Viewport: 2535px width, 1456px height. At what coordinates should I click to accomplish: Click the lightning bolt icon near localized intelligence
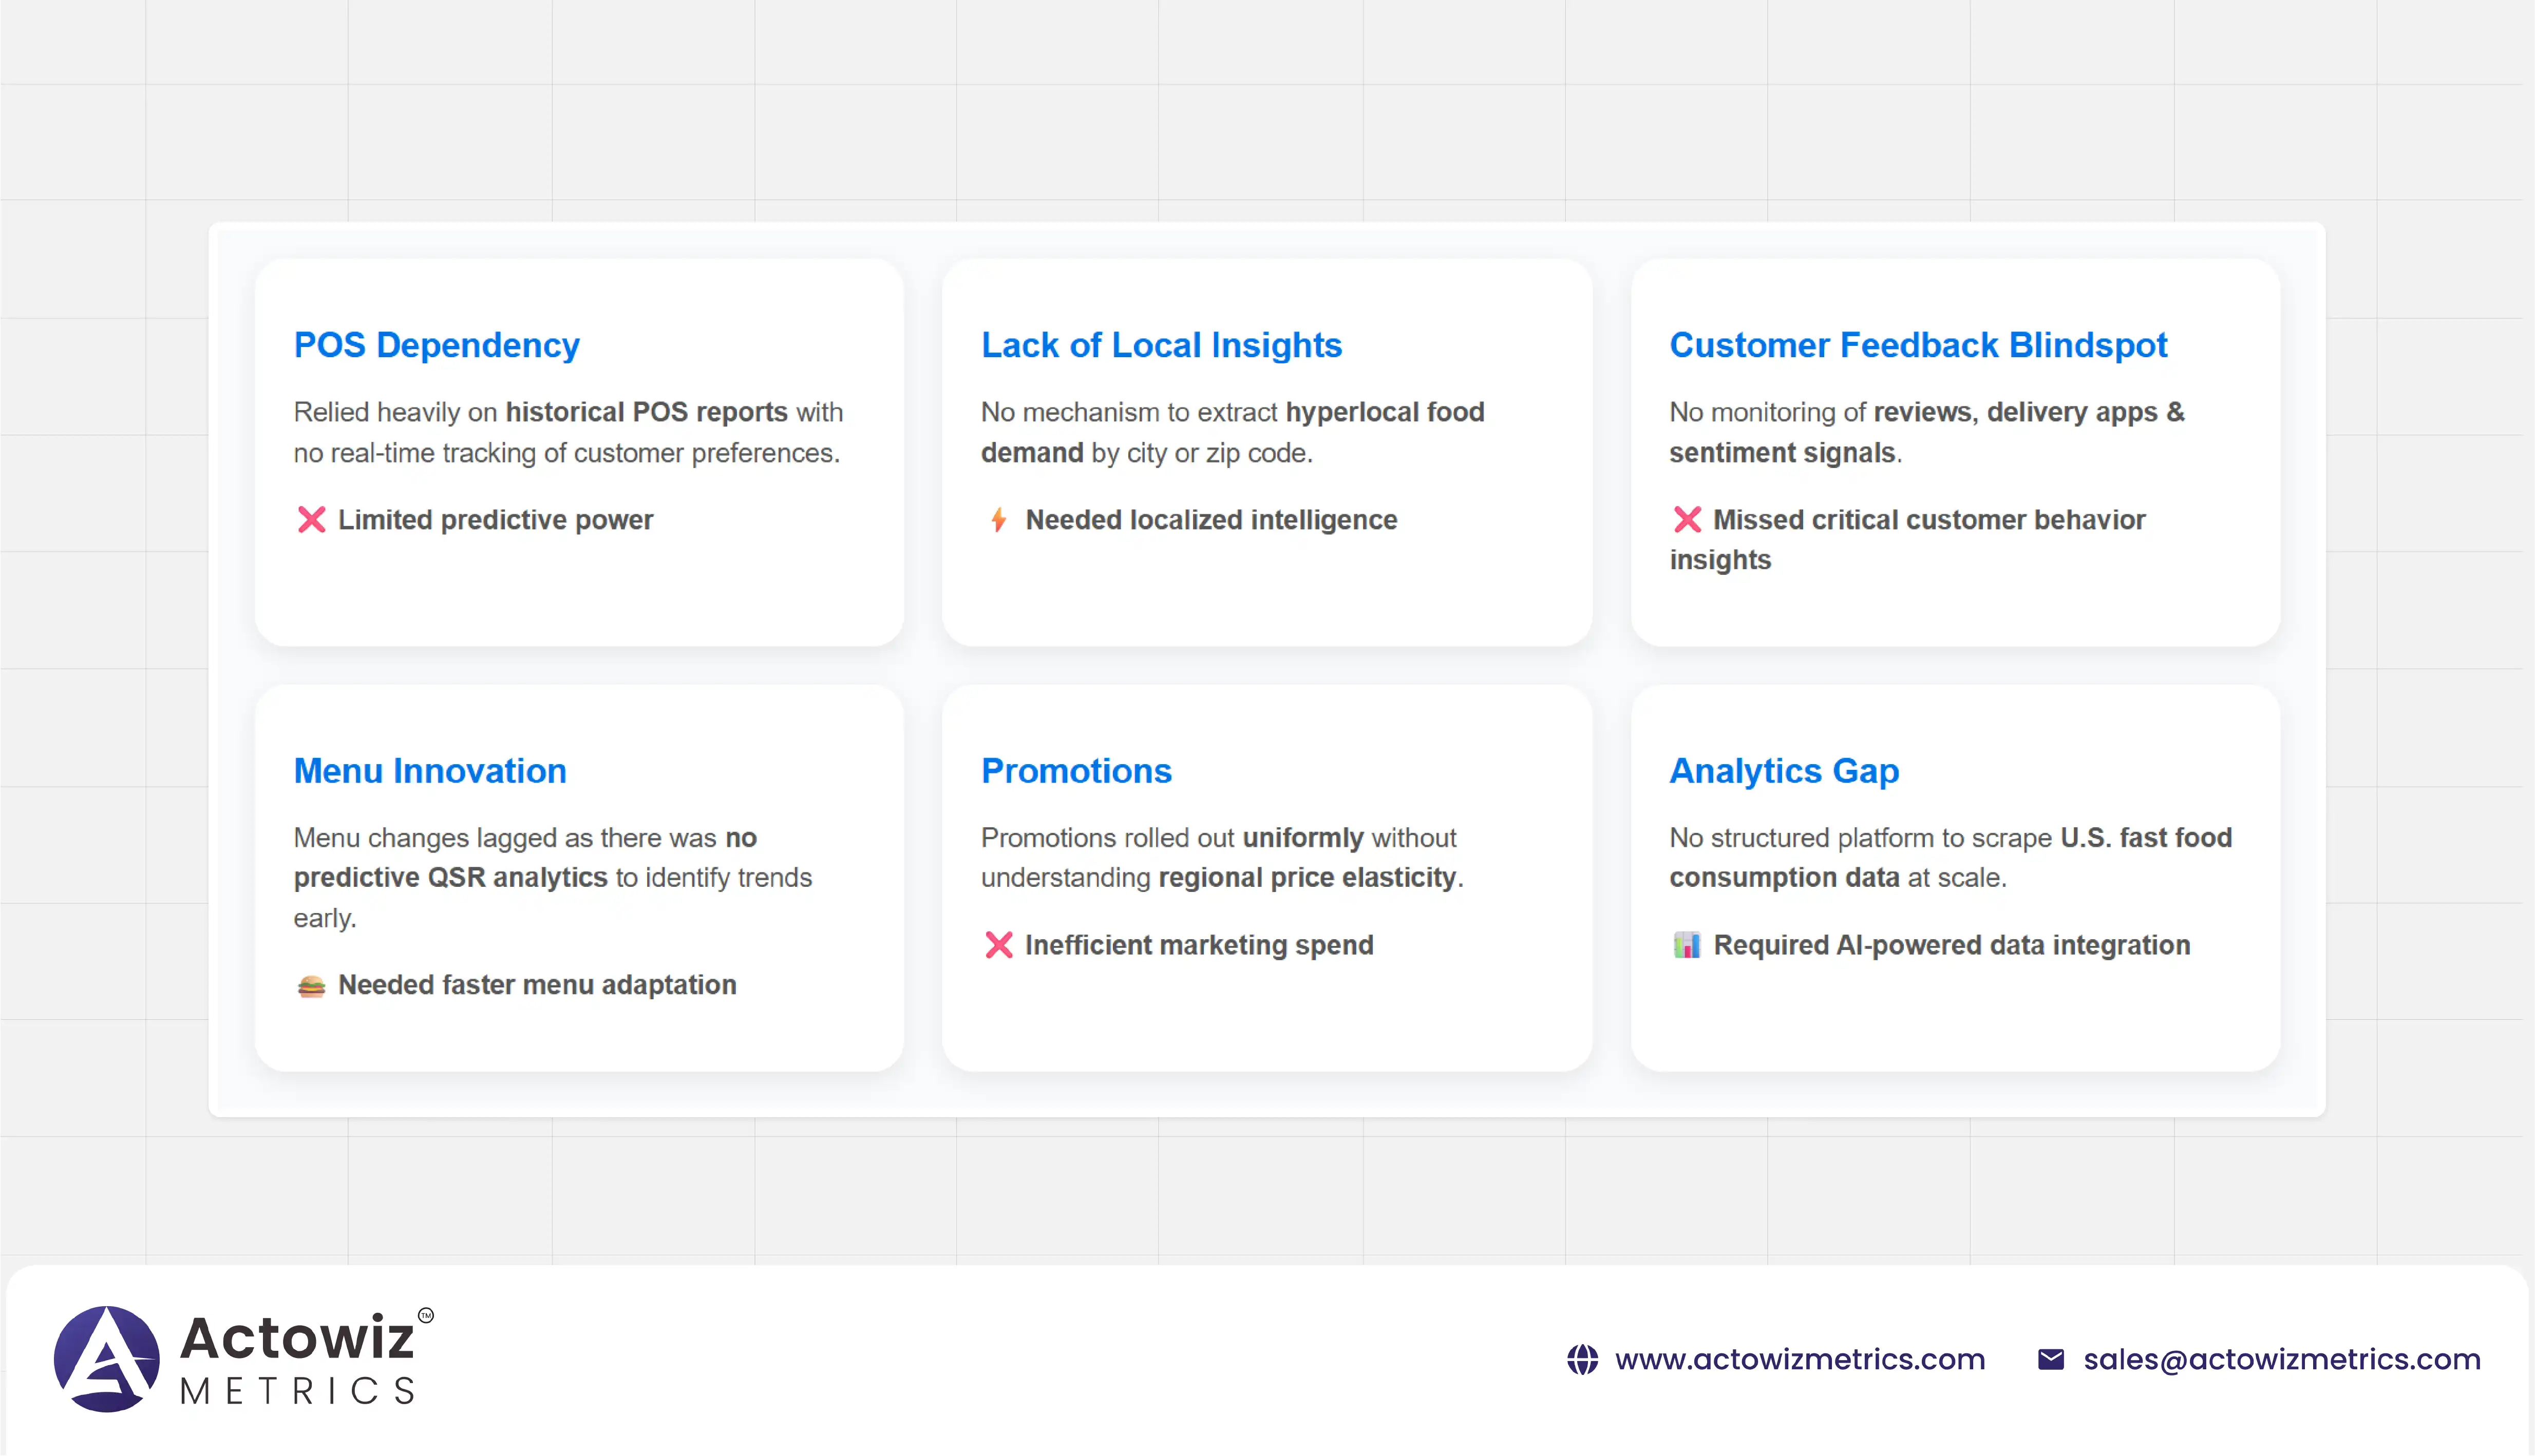(x=998, y=520)
